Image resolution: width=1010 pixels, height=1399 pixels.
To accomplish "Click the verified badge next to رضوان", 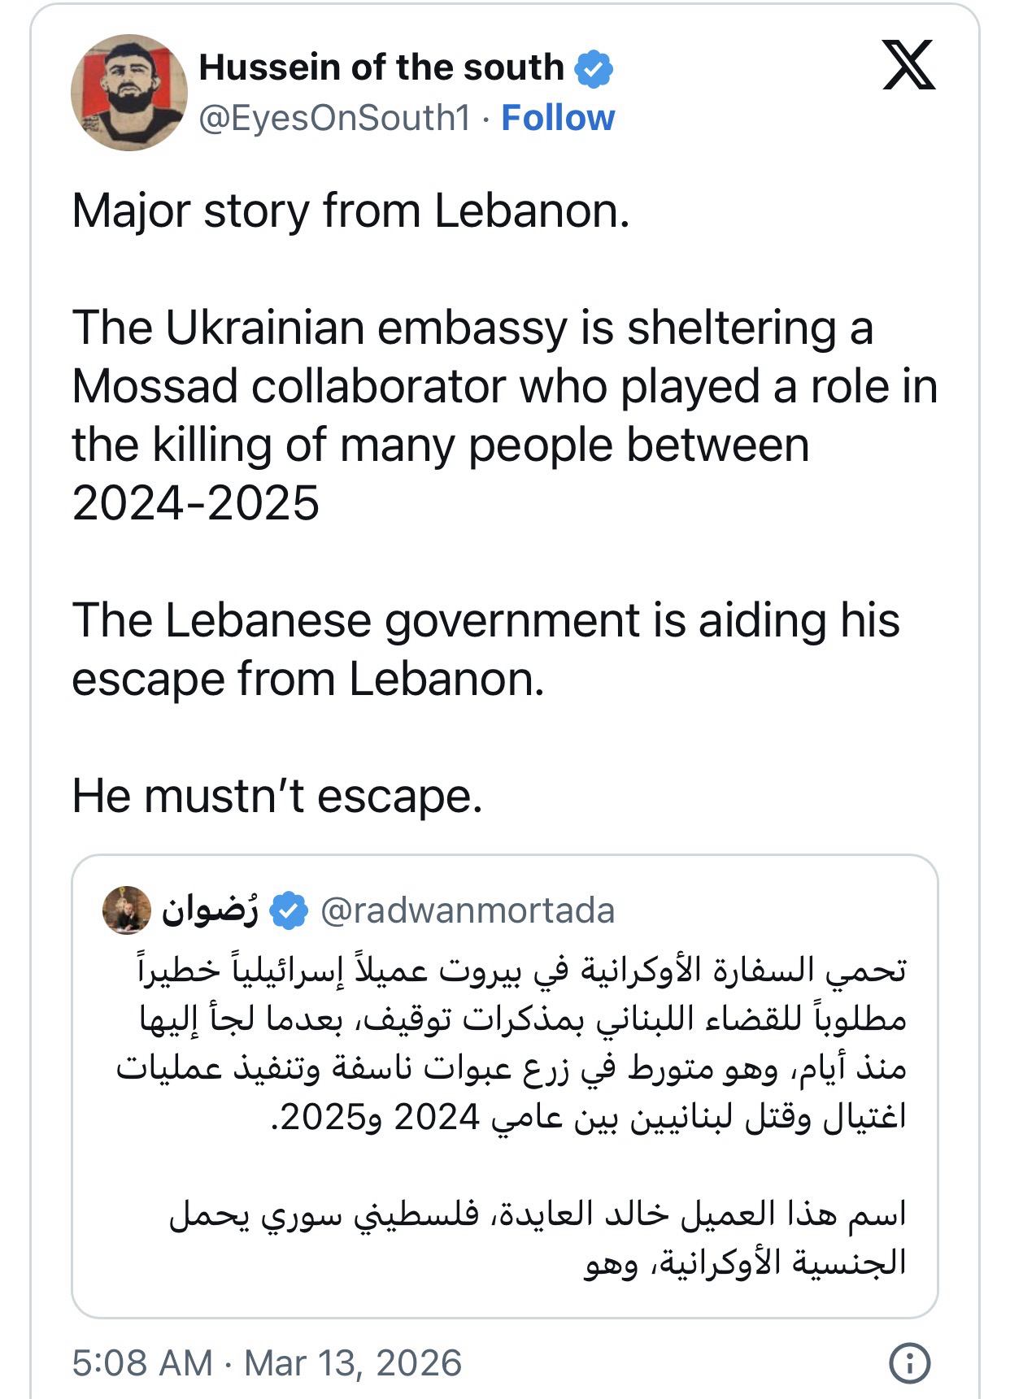I will [x=289, y=910].
